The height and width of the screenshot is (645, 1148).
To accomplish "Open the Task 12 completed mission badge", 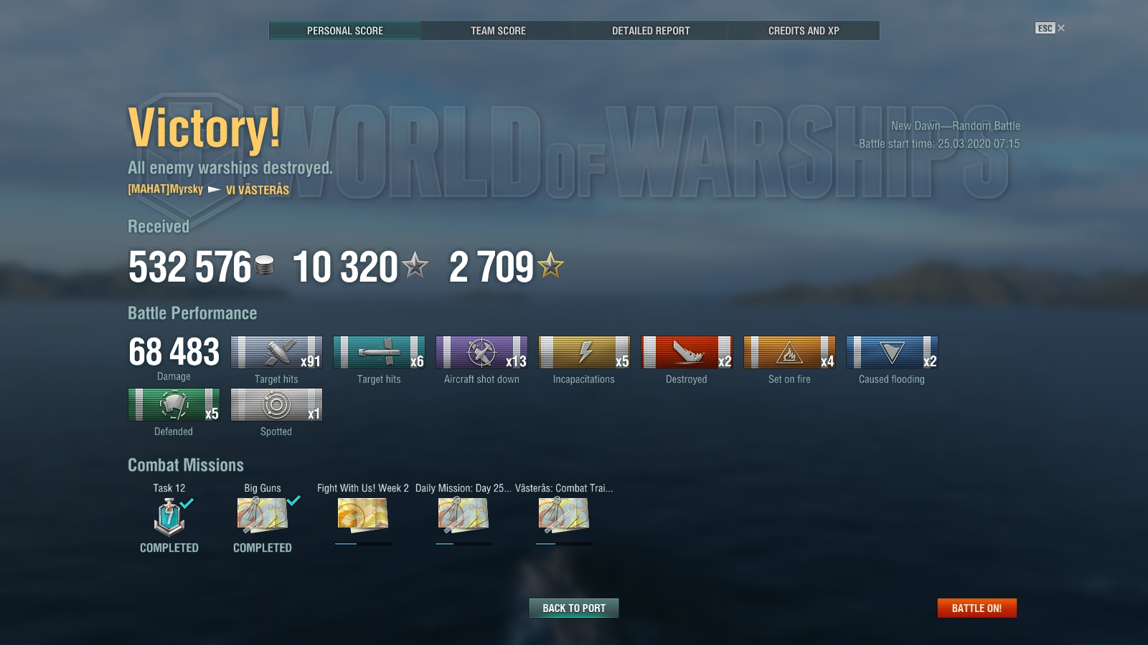I will tap(169, 517).
